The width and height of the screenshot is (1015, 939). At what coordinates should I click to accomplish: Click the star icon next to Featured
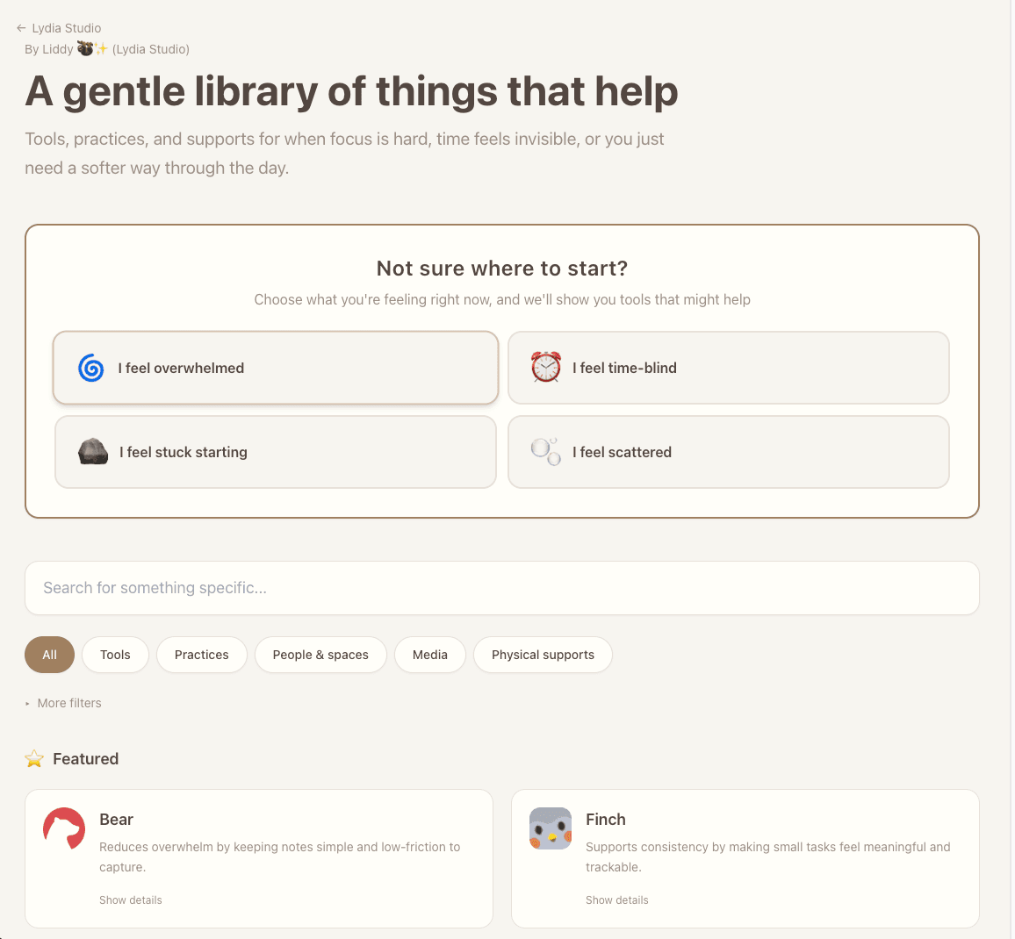tap(33, 758)
